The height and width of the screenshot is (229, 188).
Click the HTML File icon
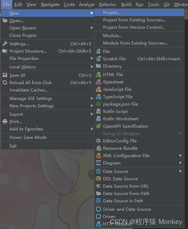(x=98, y=74)
